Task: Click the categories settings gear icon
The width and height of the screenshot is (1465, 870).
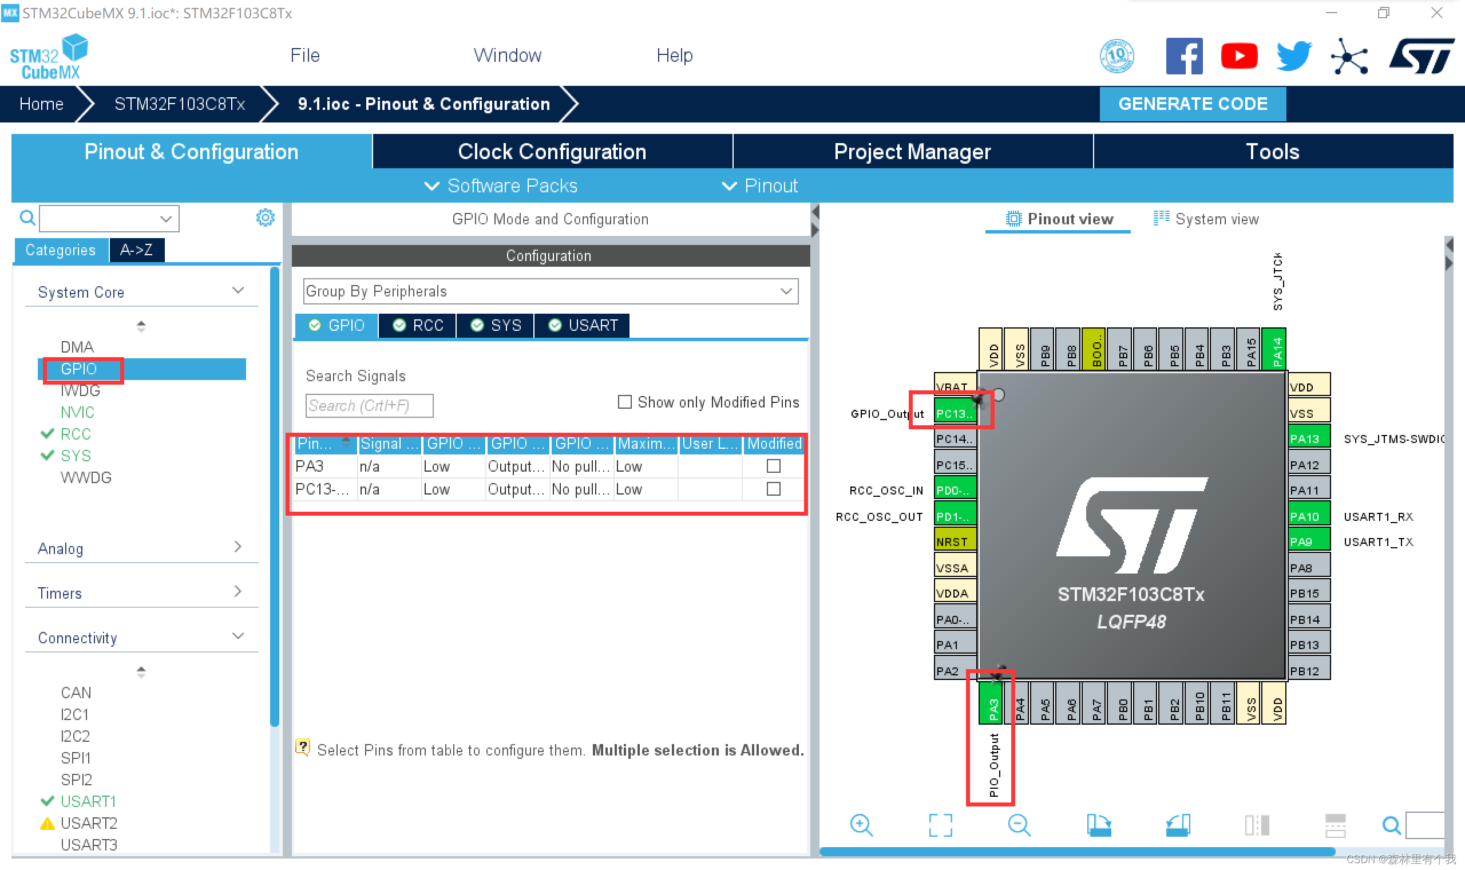Action: (265, 218)
